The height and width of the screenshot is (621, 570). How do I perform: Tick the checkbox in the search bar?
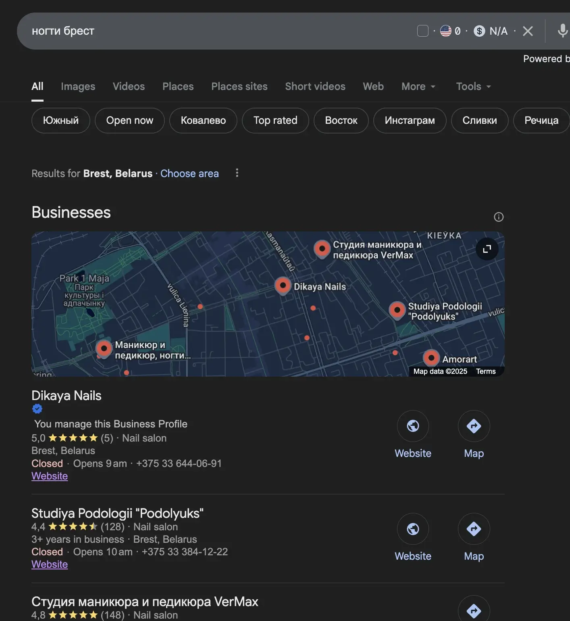tap(422, 31)
